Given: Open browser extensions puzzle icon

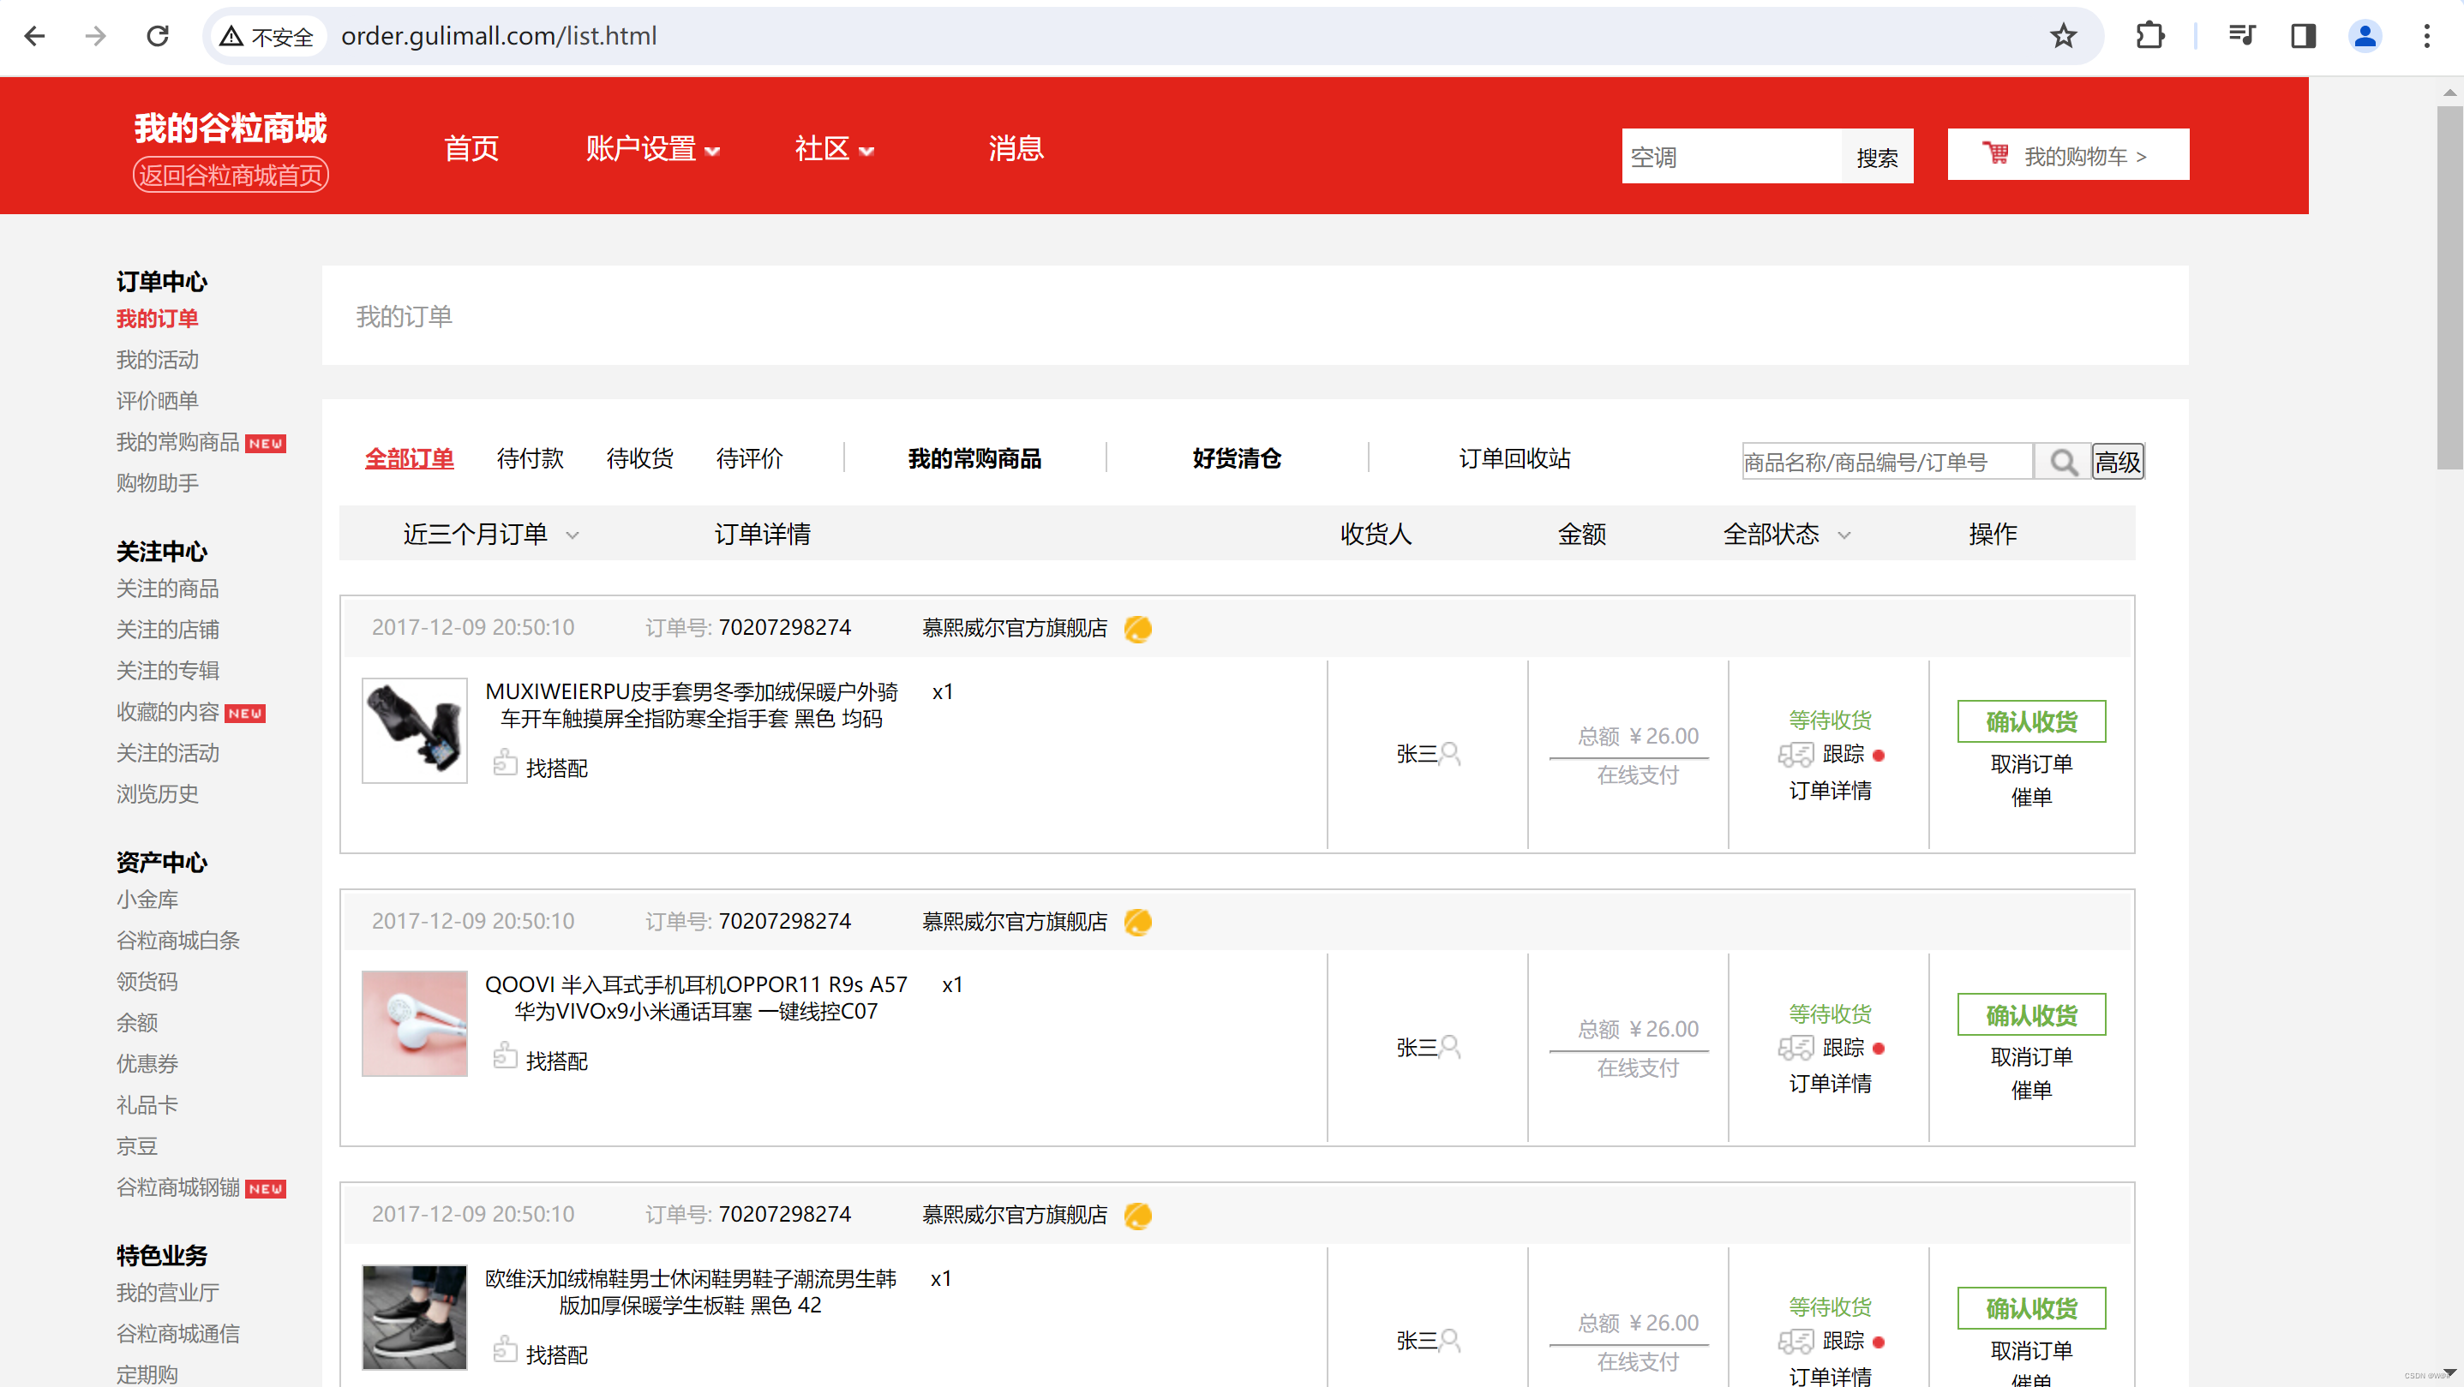Looking at the screenshot, I should [x=2149, y=36].
